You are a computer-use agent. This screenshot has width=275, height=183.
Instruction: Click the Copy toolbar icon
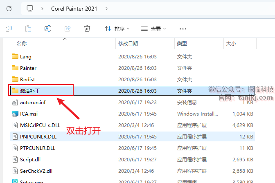[9, 29]
